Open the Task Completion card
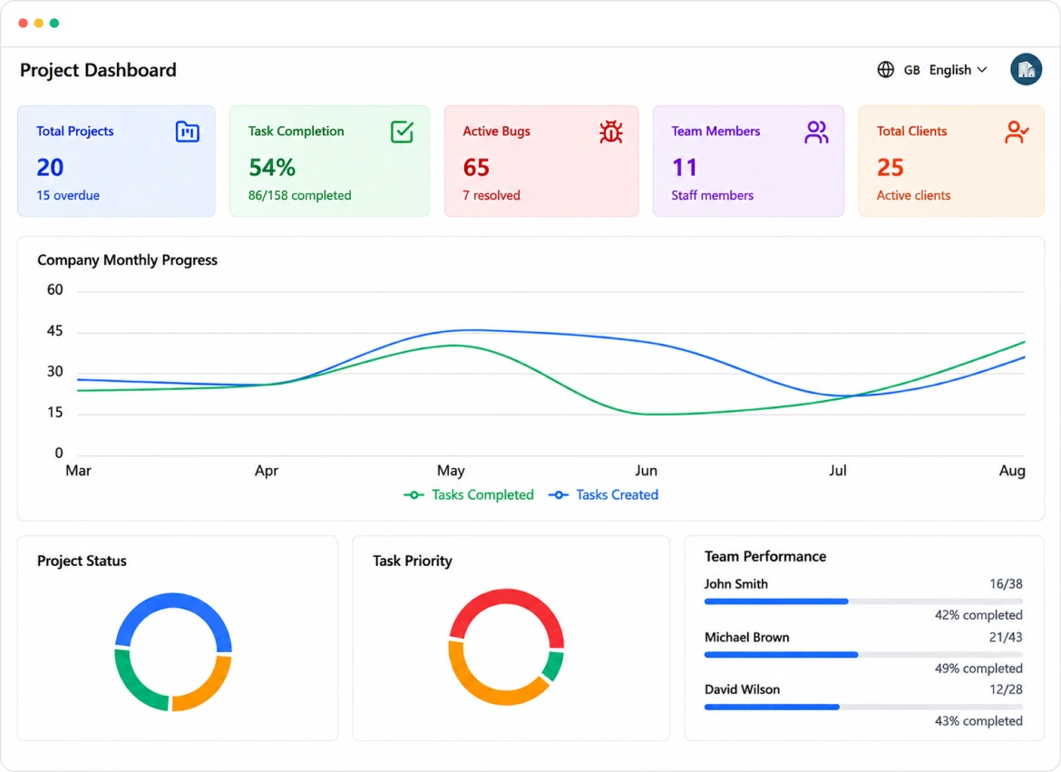 (329, 161)
